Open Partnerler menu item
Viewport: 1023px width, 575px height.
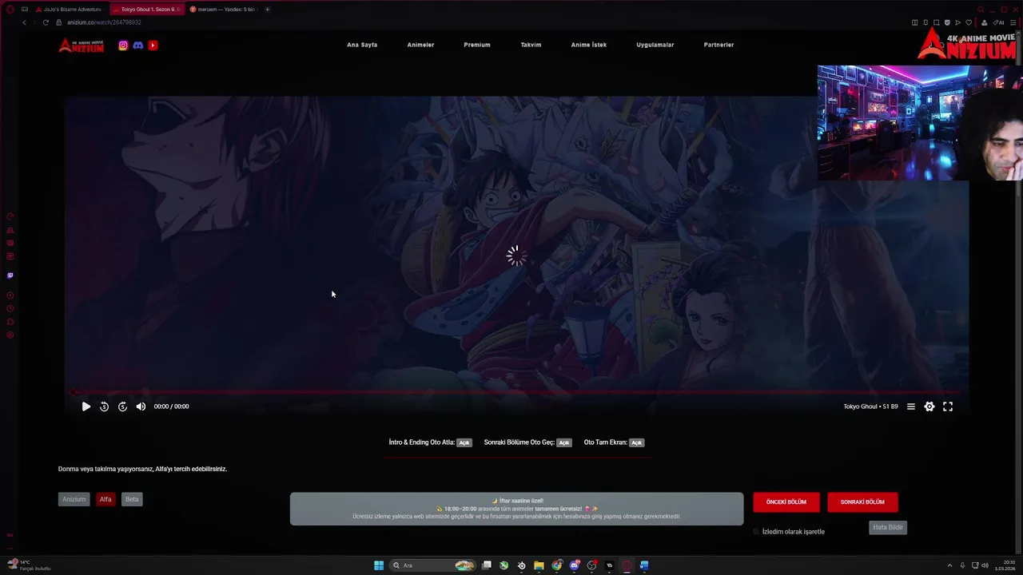point(718,45)
